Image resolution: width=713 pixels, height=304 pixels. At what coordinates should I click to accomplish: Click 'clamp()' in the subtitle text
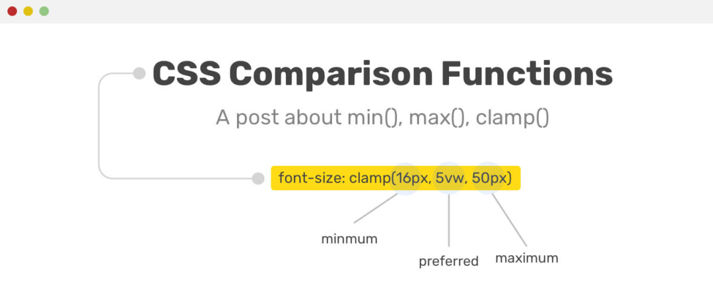tap(512, 118)
